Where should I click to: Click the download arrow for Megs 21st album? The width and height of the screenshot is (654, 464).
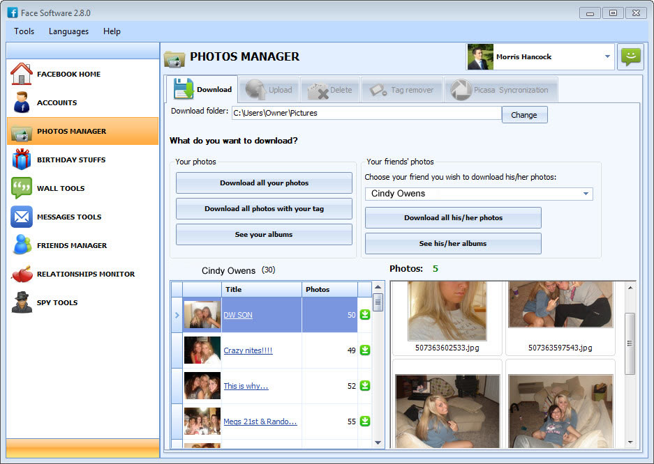coord(365,421)
